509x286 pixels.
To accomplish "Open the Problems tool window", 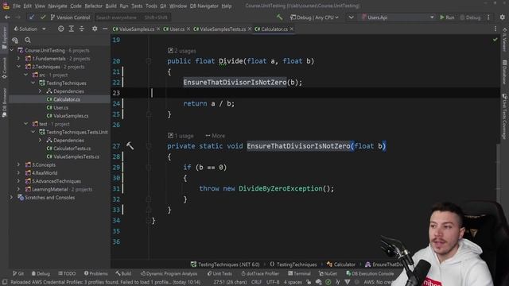I will click(x=95, y=273).
